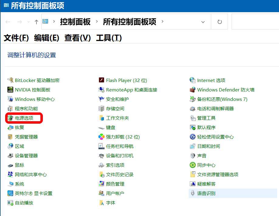Viewport: 279px width, 216px height.
Task: Open 声音 link
Action: [202, 156]
